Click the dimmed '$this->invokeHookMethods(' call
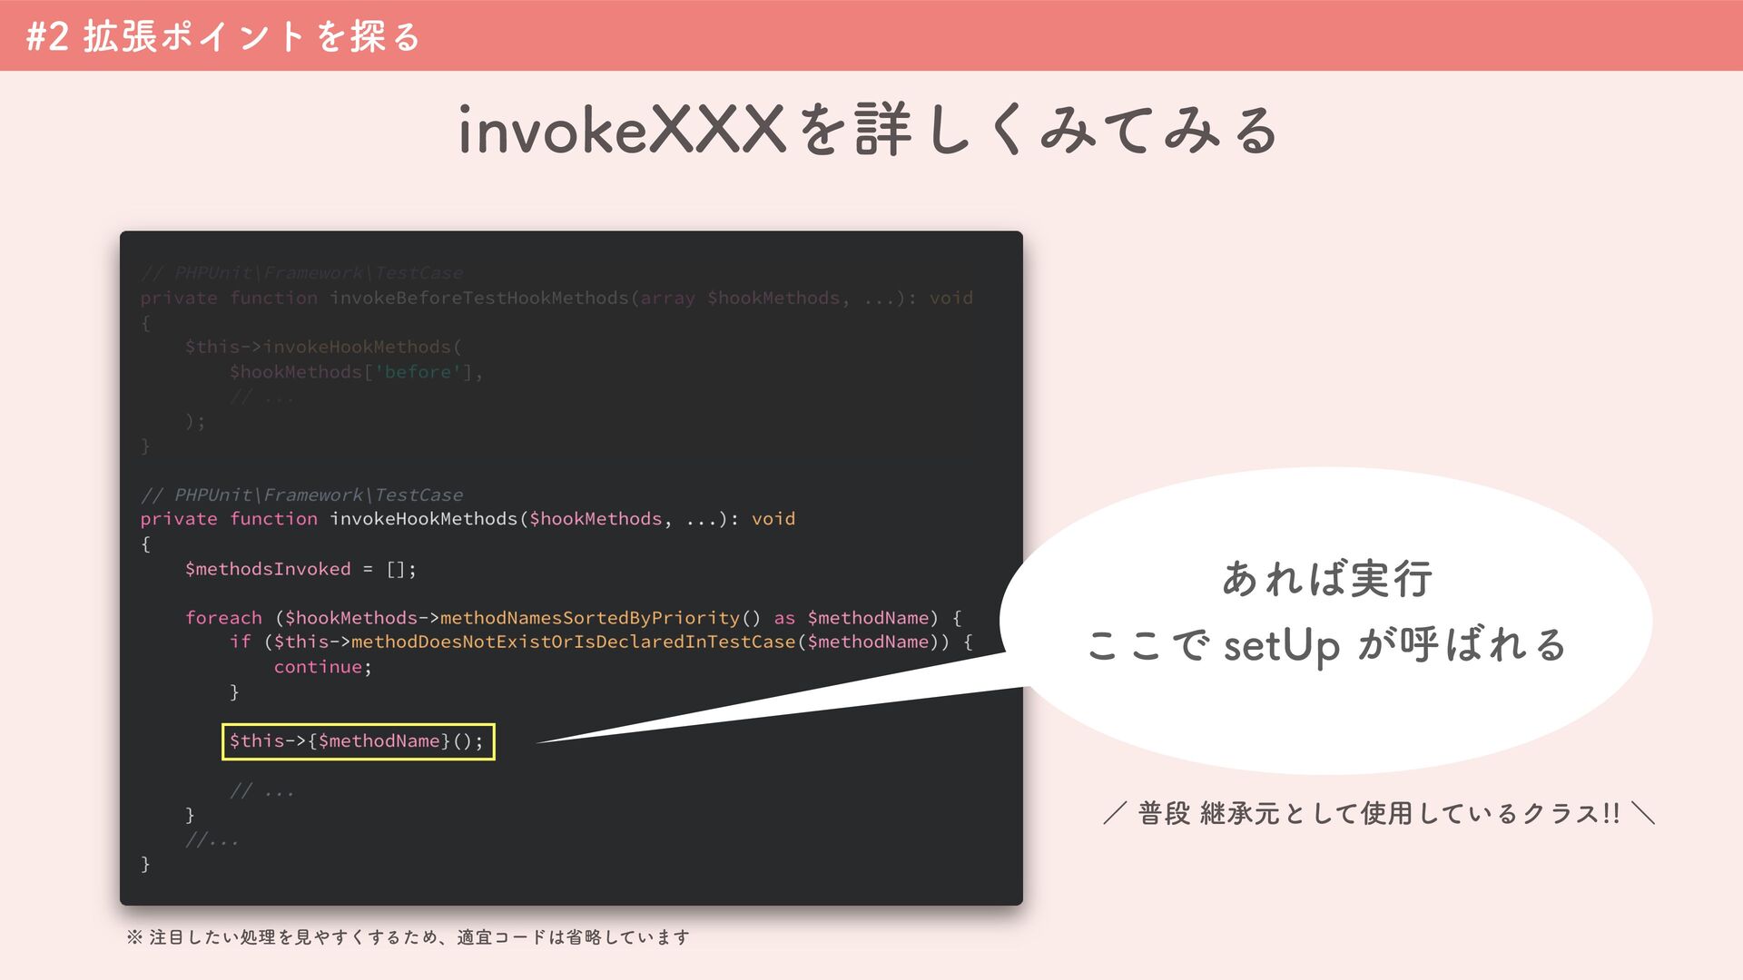This screenshot has height=980, width=1743. click(323, 347)
